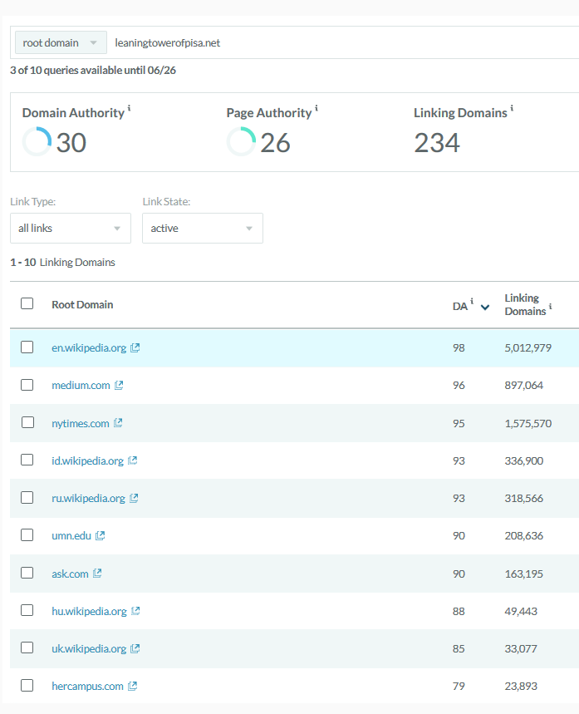This screenshot has height=714, width=579.
Task: Show info tooltip for Page Authority
Action: [x=316, y=108]
